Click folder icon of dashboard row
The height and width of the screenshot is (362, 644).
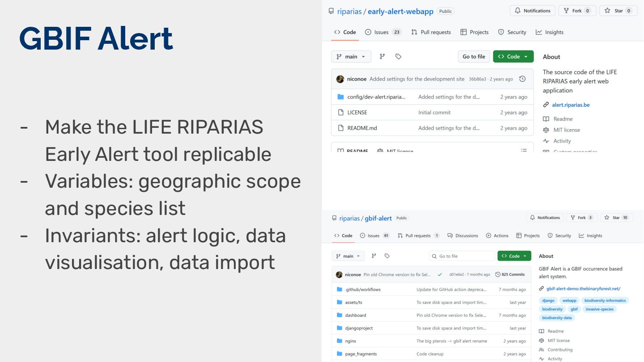pos(339,315)
